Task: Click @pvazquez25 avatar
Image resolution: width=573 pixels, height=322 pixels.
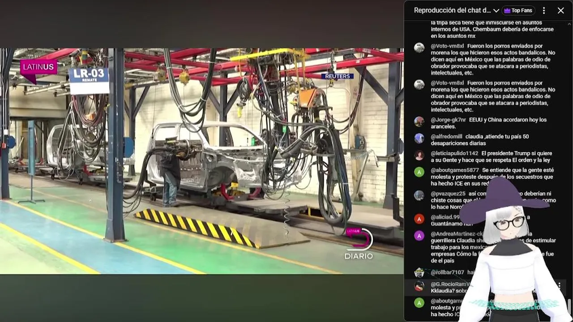Action: 419,195
